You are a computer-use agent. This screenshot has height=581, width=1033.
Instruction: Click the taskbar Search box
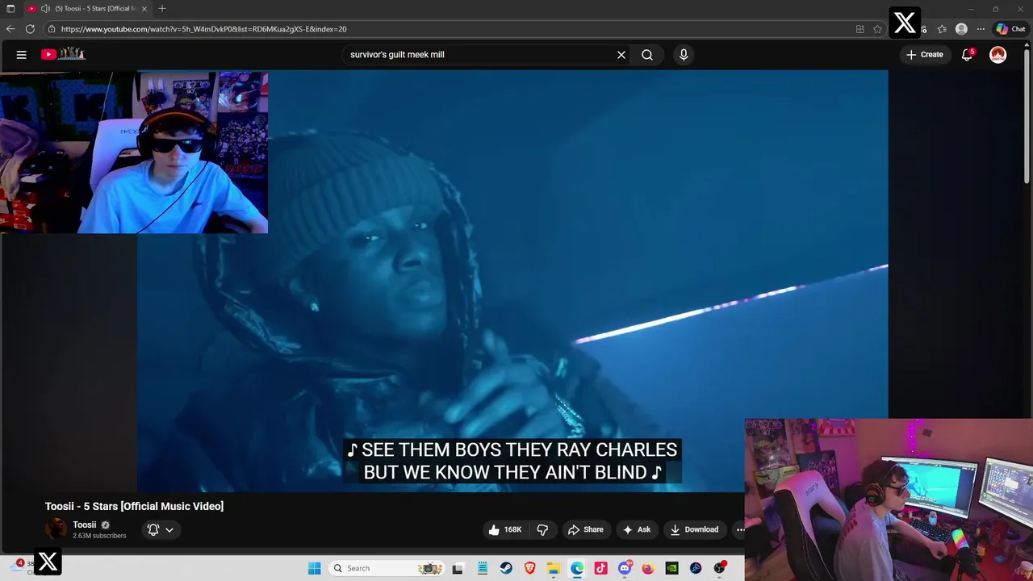pyautogui.click(x=386, y=568)
